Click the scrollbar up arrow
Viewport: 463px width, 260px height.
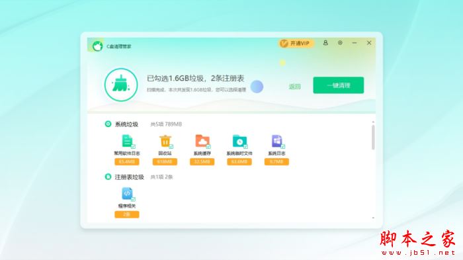pos(373,122)
